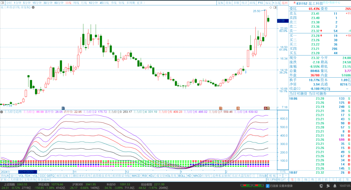Click the 2024/09/25 date box on the axis

(28, 172)
